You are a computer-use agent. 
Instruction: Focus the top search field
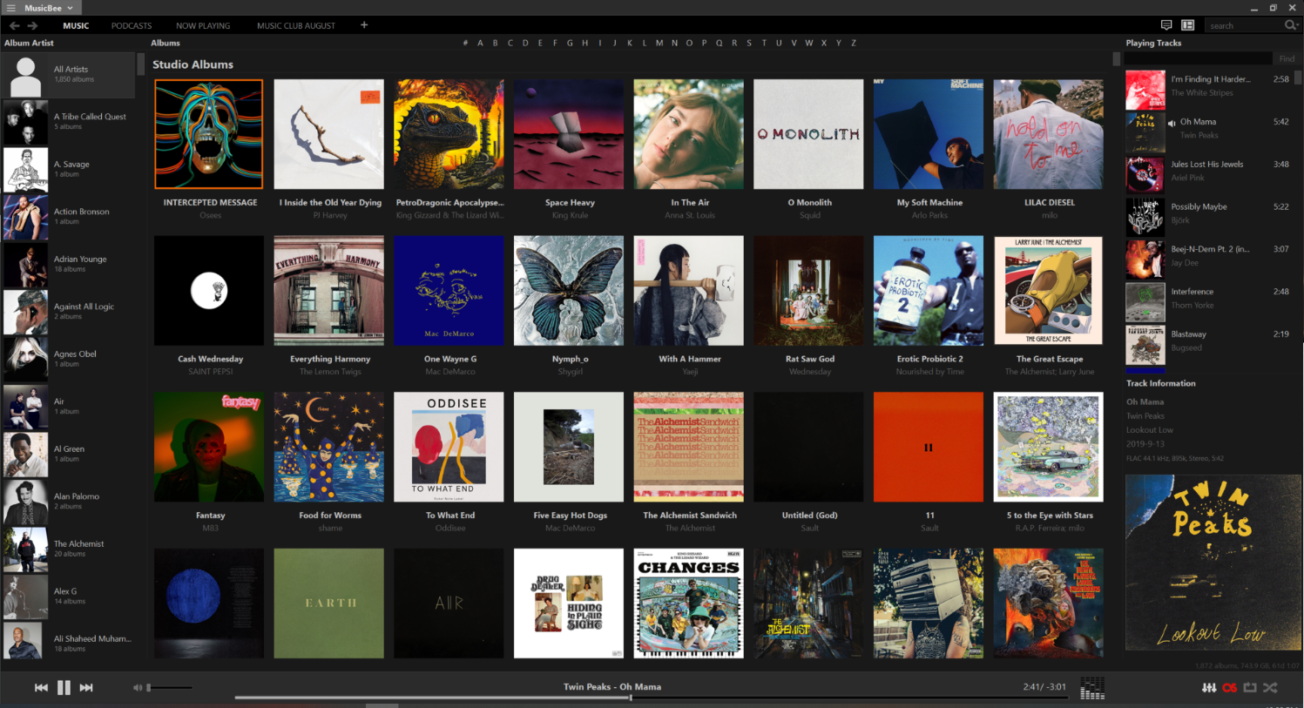pyautogui.click(x=1245, y=26)
